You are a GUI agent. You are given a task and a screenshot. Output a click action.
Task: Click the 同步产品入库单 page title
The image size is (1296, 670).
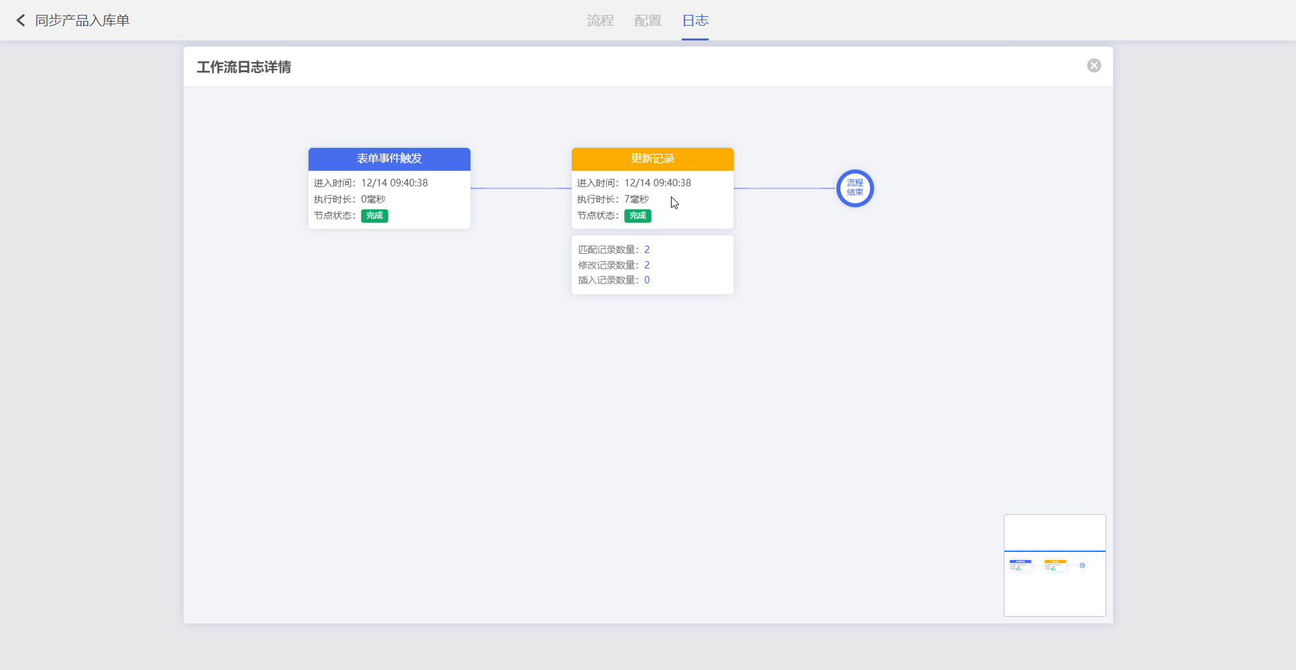[82, 20]
